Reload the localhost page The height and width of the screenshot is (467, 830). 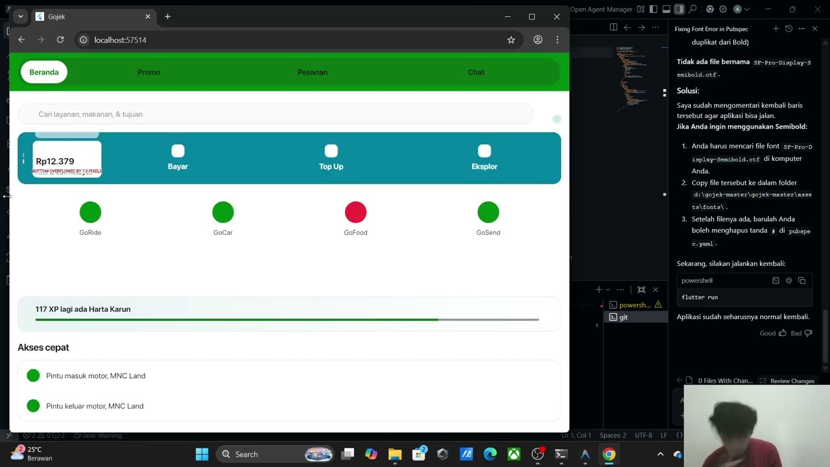tap(60, 40)
